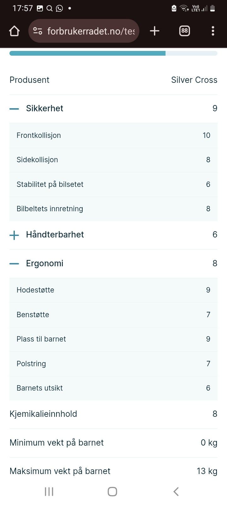This screenshot has height=506, width=227.
Task: Tap the page loading progress bar
Action: click(x=113, y=53)
